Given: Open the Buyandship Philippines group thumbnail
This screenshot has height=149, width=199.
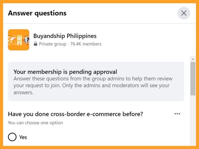Looking at the screenshot, I should click(x=19, y=40).
